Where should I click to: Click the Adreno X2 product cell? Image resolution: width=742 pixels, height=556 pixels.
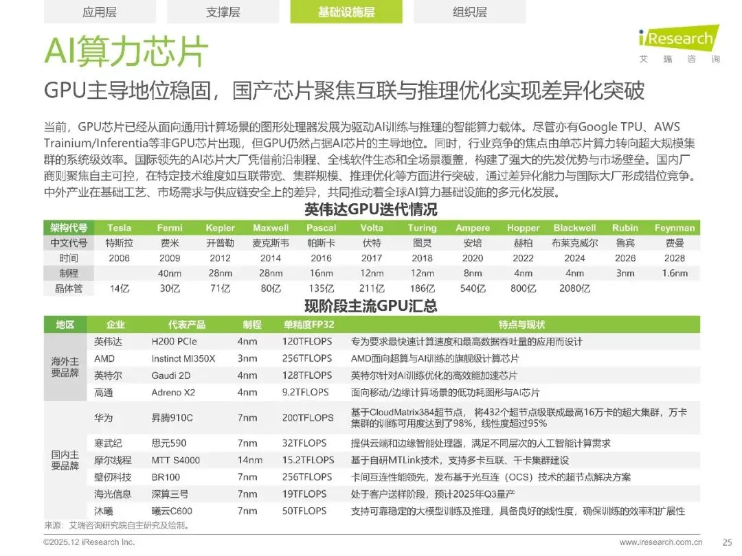173,393
